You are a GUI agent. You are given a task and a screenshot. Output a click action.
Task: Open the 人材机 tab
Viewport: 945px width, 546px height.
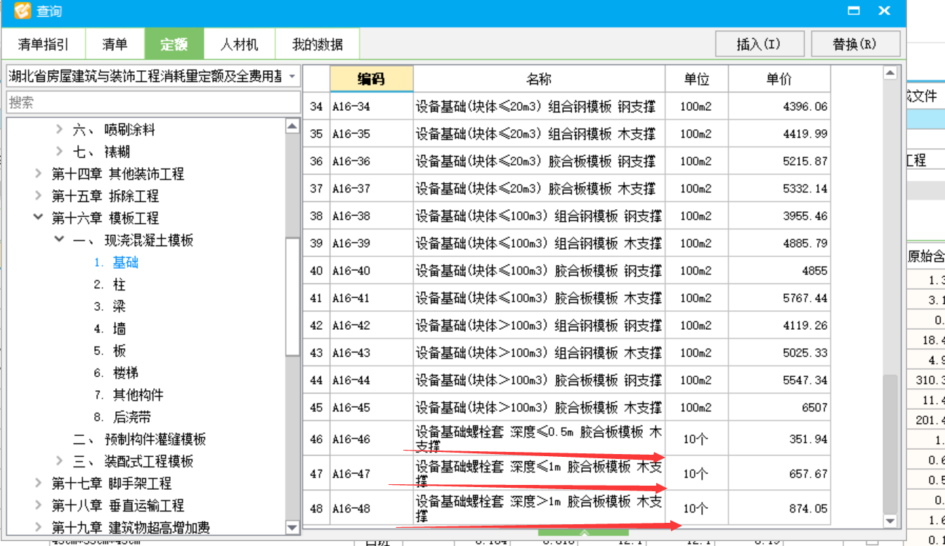(x=239, y=44)
